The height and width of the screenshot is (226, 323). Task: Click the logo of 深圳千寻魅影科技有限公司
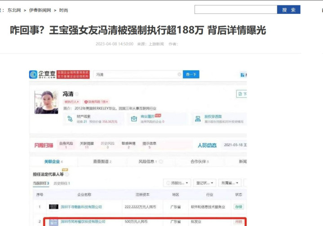pyautogui.click(x=53, y=207)
